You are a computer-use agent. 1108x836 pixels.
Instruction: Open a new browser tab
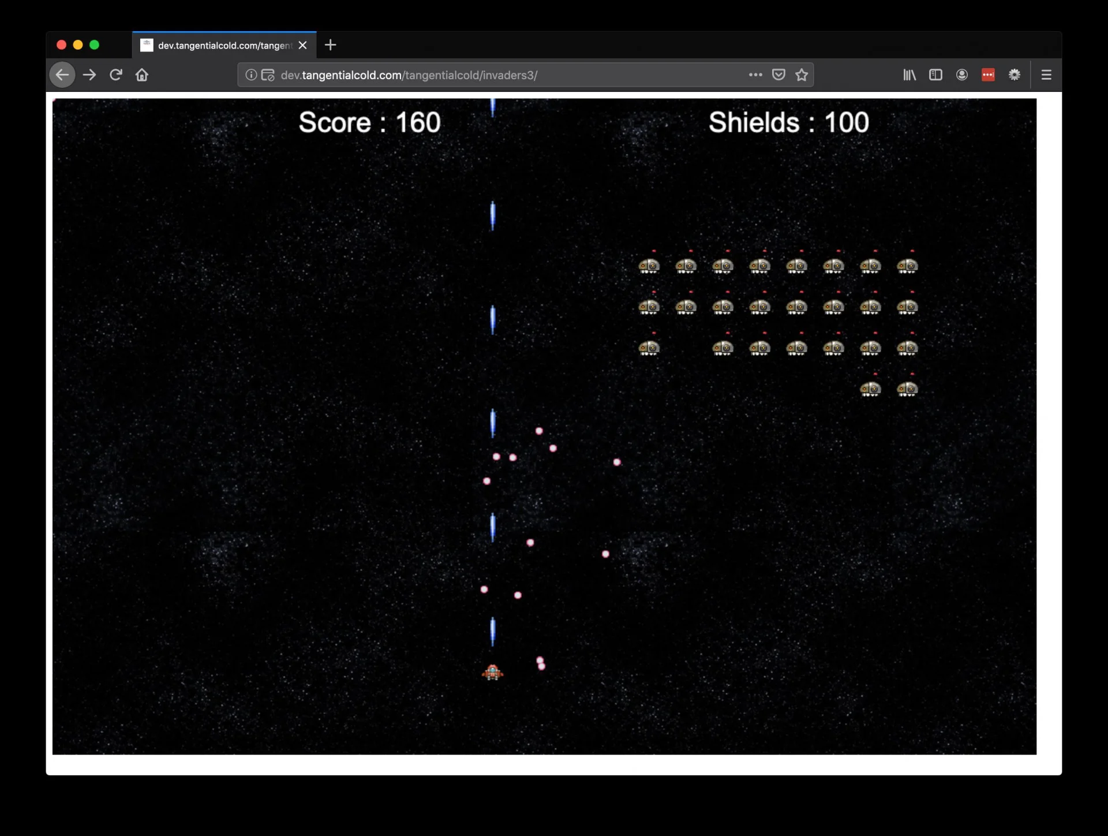tap(330, 45)
